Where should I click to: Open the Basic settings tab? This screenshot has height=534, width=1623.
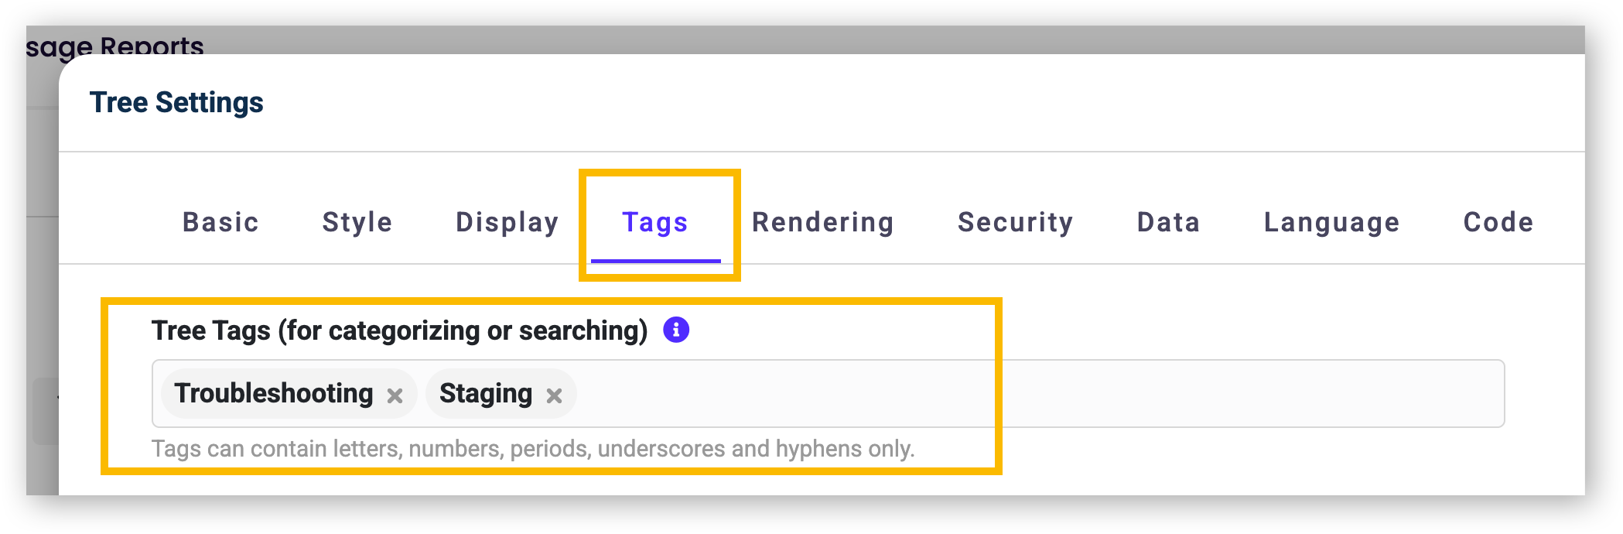(220, 222)
